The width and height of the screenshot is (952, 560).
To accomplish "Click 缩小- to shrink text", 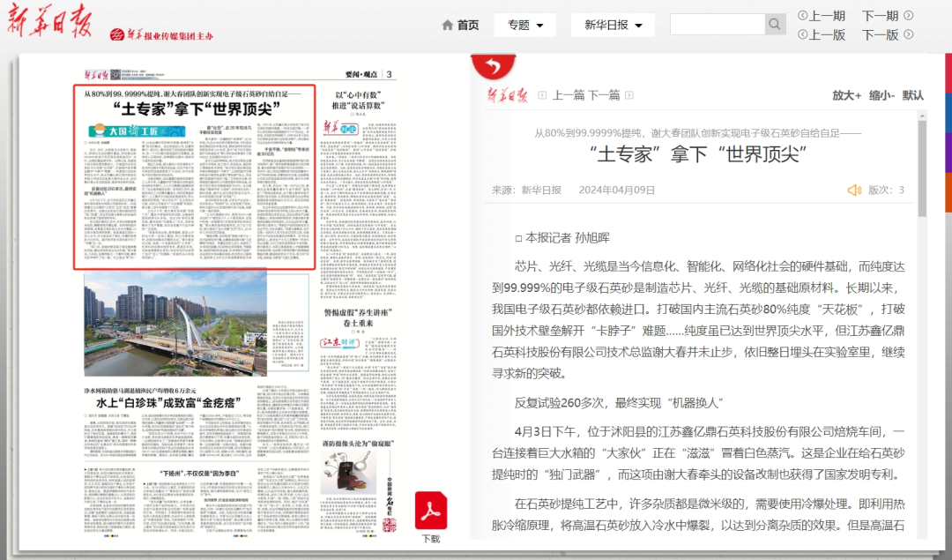I will click(881, 95).
